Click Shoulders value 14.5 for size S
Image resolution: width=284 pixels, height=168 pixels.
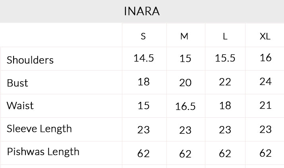pyautogui.click(x=144, y=58)
